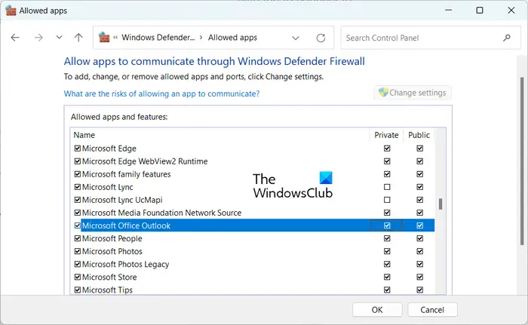Click the window's main vertical scrollbar

pos(522,161)
